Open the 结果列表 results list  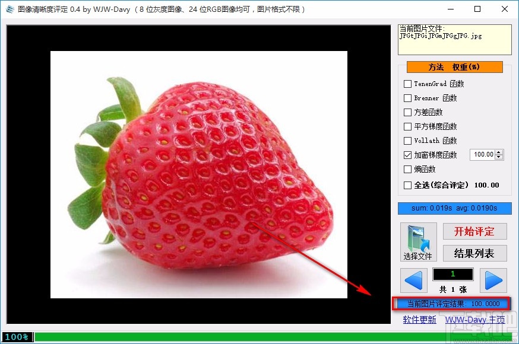[x=474, y=253]
